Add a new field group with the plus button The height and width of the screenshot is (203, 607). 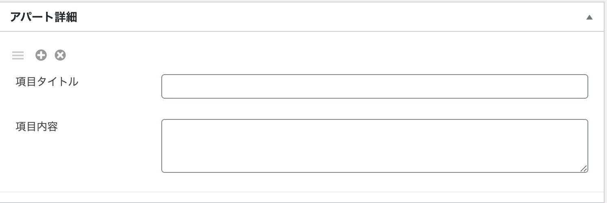coord(41,55)
